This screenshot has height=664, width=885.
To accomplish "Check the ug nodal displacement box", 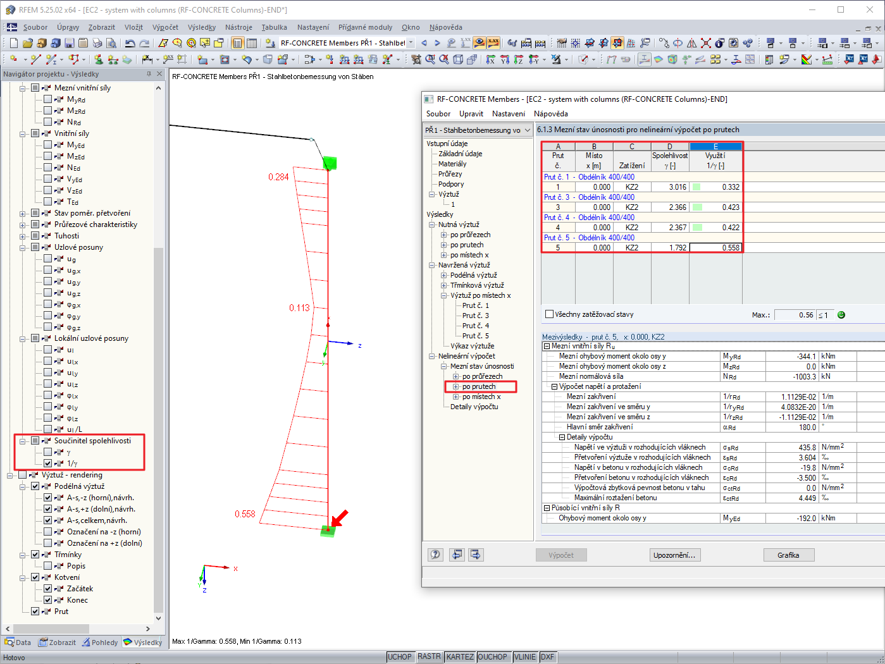I will 48,259.
